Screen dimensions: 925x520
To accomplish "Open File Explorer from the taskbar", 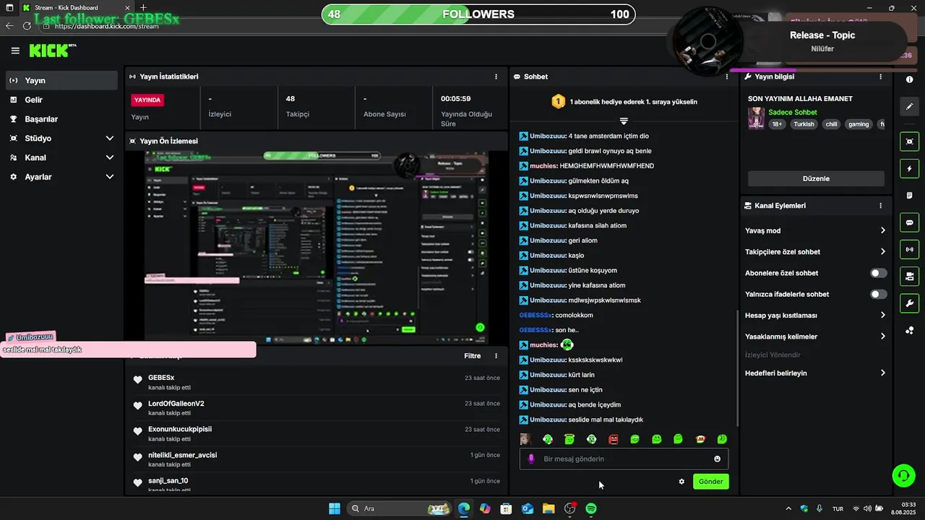I will pyautogui.click(x=548, y=508).
